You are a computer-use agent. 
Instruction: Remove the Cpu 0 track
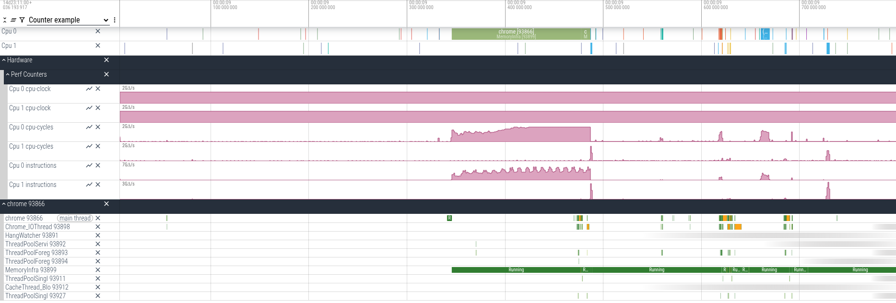(x=98, y=31)
